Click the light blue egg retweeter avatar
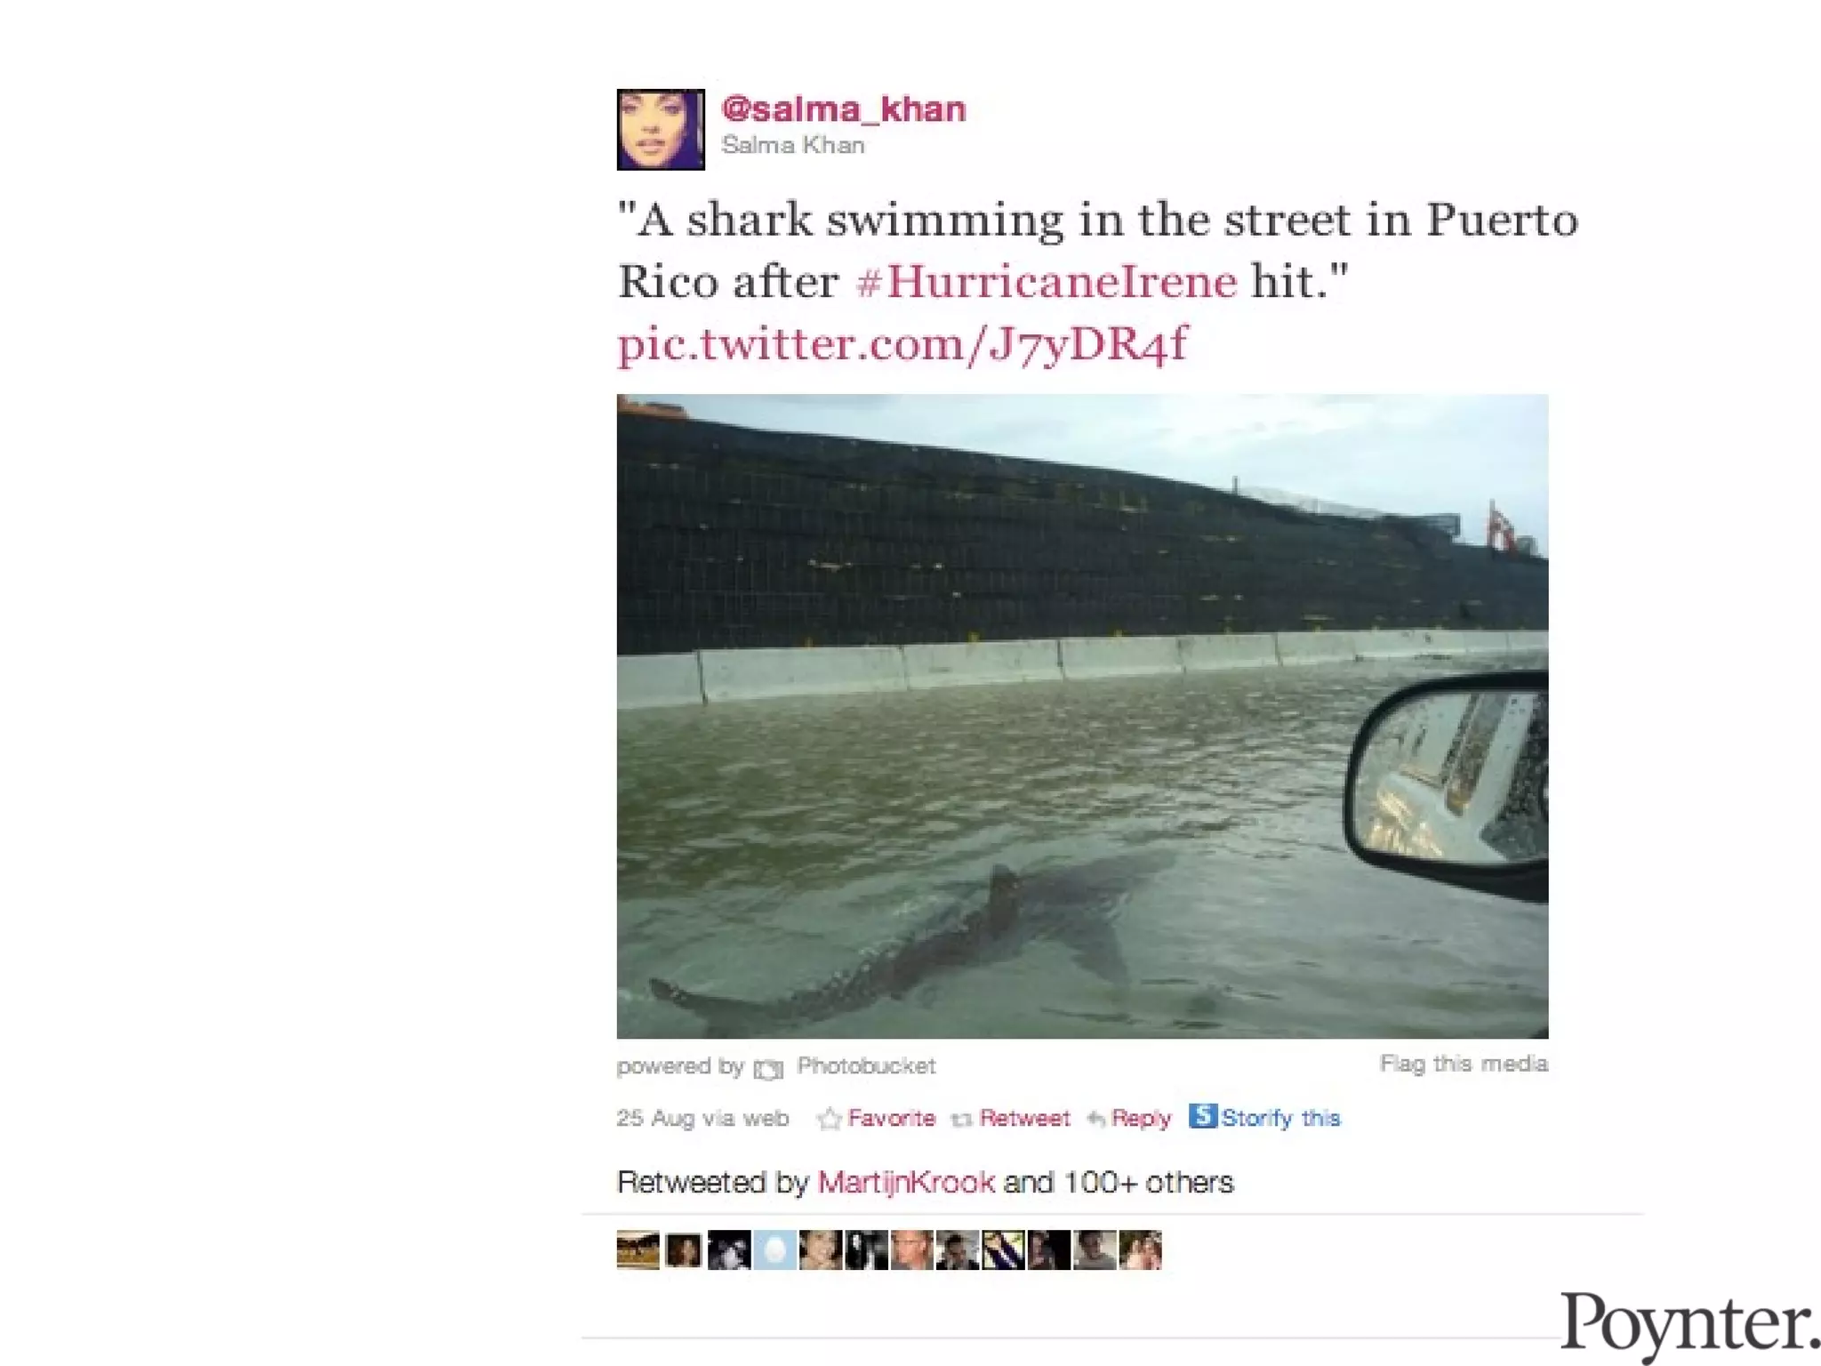The width and height of the screenshot is (1821, 1366). tap(775, 1250)
